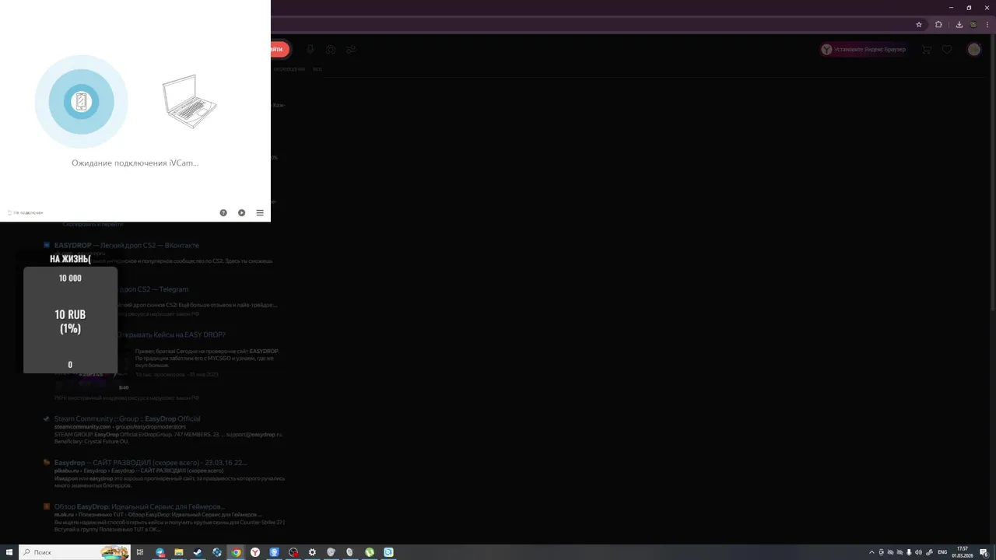Click the '10 RUB (1%)' overlay value

pos(70,321)
